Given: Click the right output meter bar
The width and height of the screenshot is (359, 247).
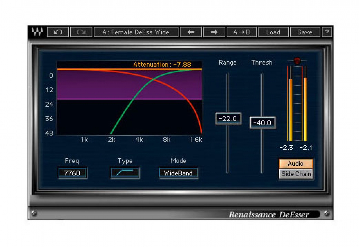Looking at the screenshot, I should click(x=305, y=109).
